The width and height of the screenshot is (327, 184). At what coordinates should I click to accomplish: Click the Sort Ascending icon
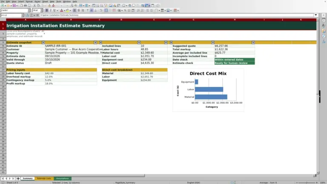(x=98, y=6)
